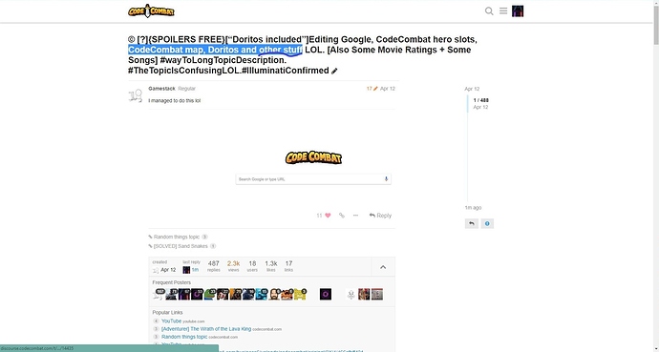This screenshot has width=659, height=352.
Task: Reply to Gamestack's post
Action: [x=380, y=216]
